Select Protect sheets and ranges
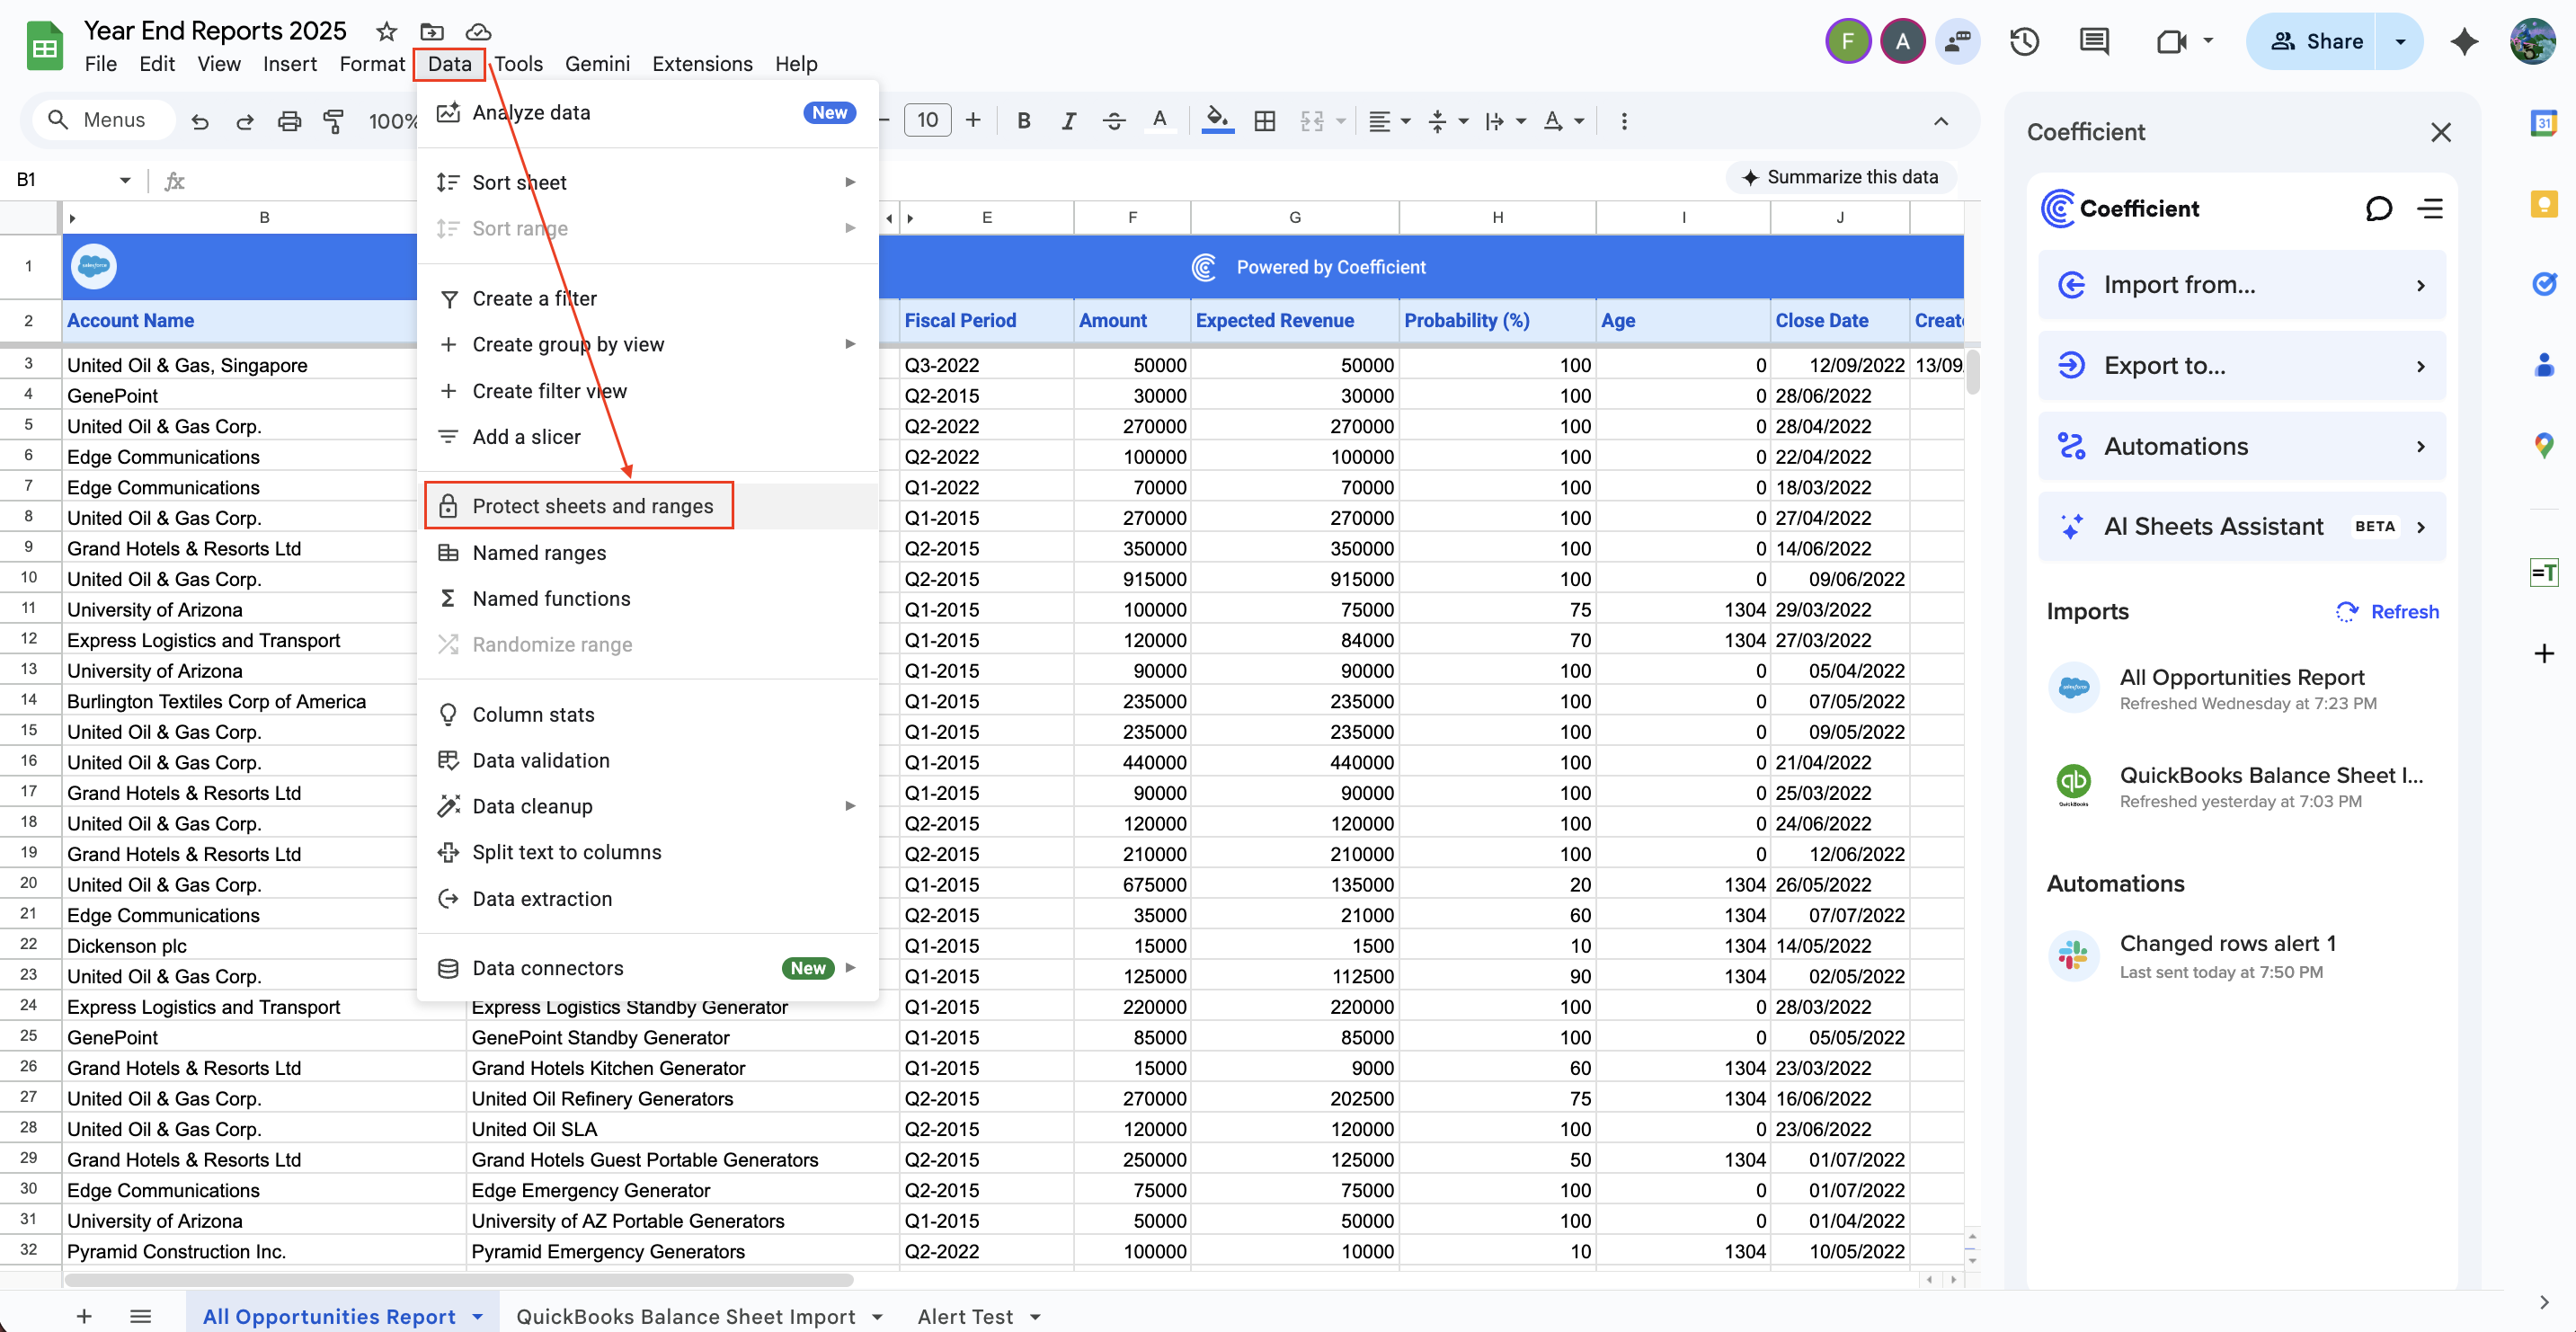 click(x=592, y=506)
